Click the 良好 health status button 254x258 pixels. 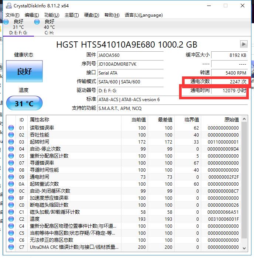24,72
